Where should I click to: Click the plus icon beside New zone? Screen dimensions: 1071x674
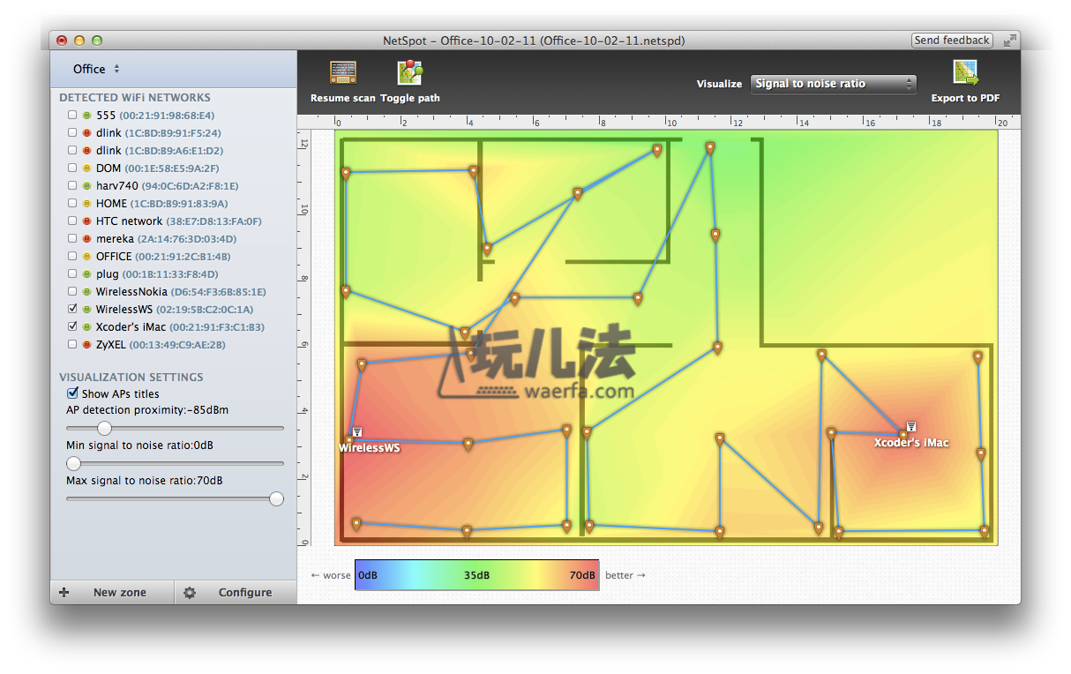[64, 593]
